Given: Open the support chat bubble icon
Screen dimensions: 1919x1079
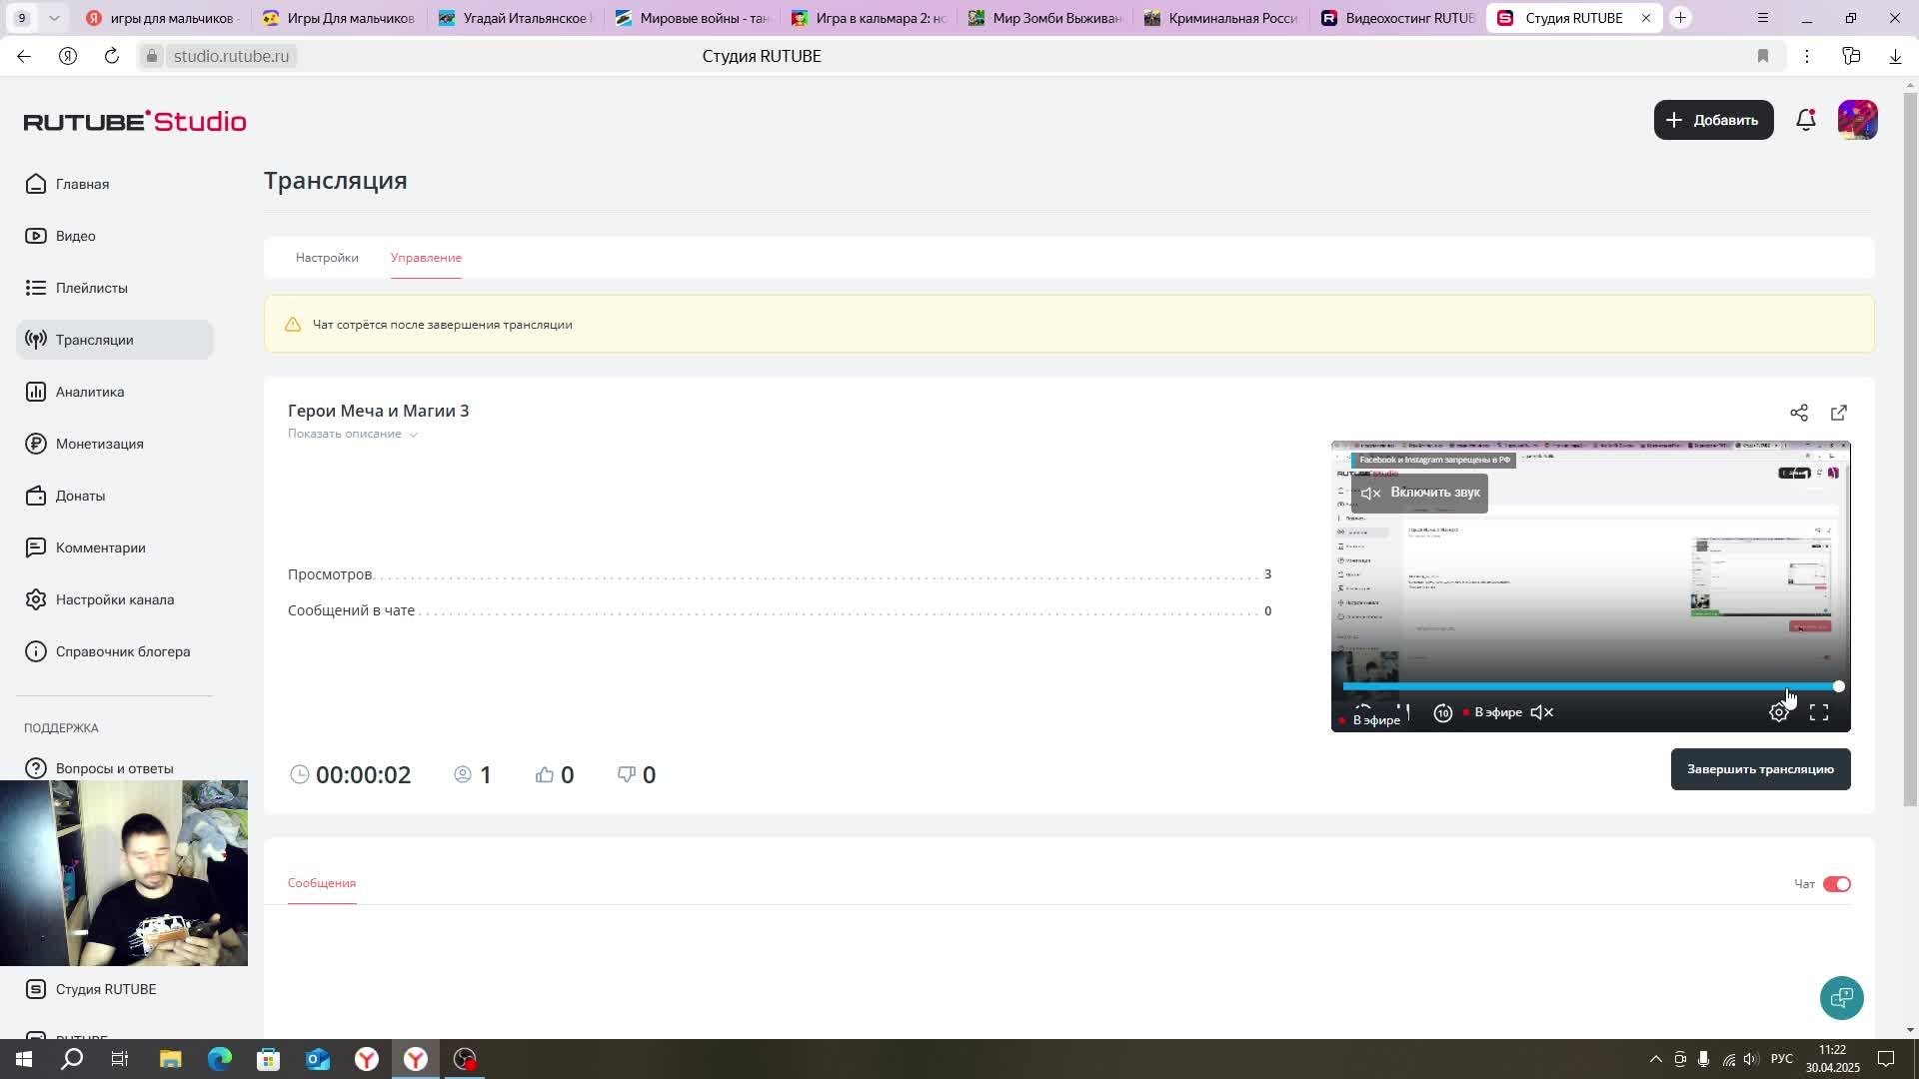Looking at the screenshot, I should 1841,997.
